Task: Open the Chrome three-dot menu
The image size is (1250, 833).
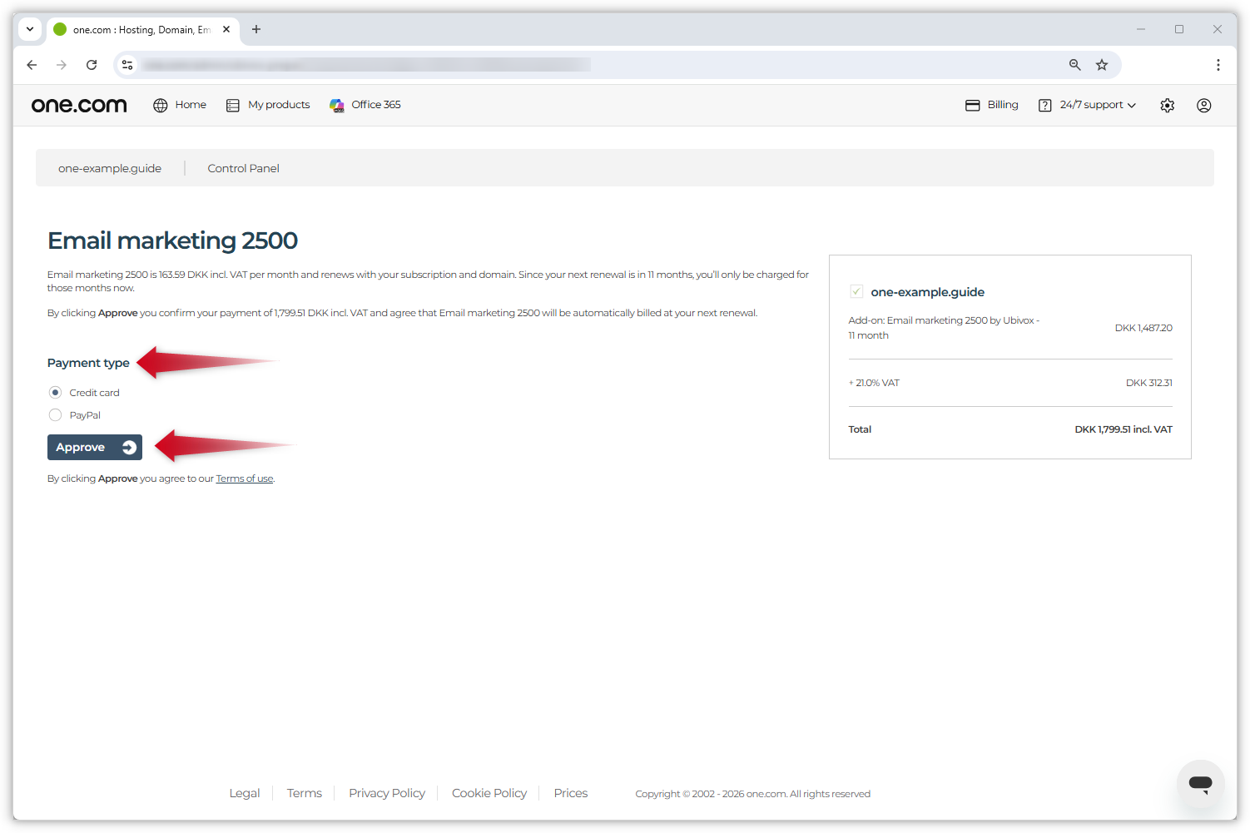Action: [1218, 65]
